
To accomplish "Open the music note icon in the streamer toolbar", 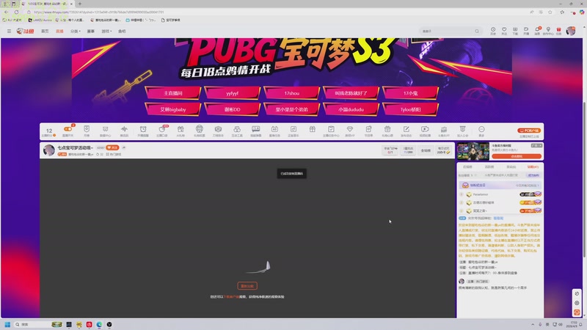I will (293, 131).
